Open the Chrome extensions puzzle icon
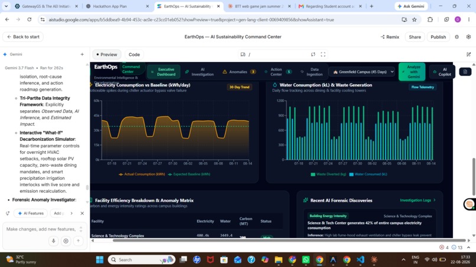476x267 pixels. [430, 19]
